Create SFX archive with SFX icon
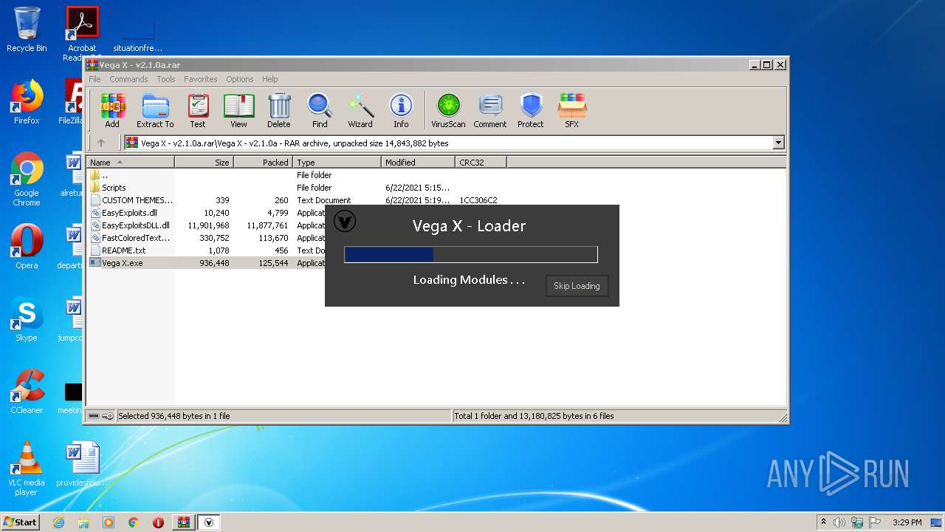Viewport: 945px width, 532px height. coord(572,111)
